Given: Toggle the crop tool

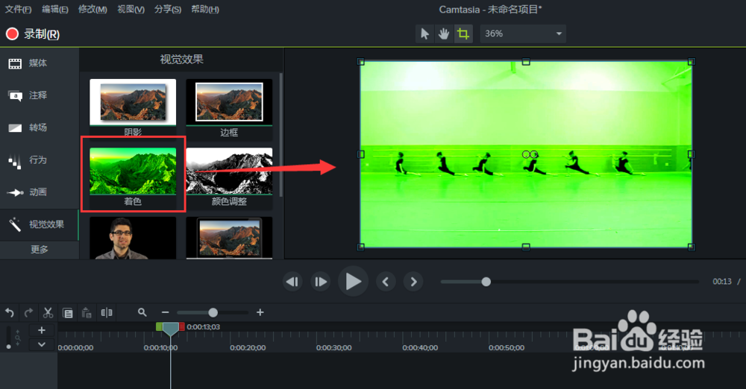Looking at the screenshot, I should click(463, 34).
